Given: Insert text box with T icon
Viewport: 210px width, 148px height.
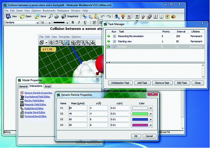Looking at the screenshot, I should click(137, 16).
